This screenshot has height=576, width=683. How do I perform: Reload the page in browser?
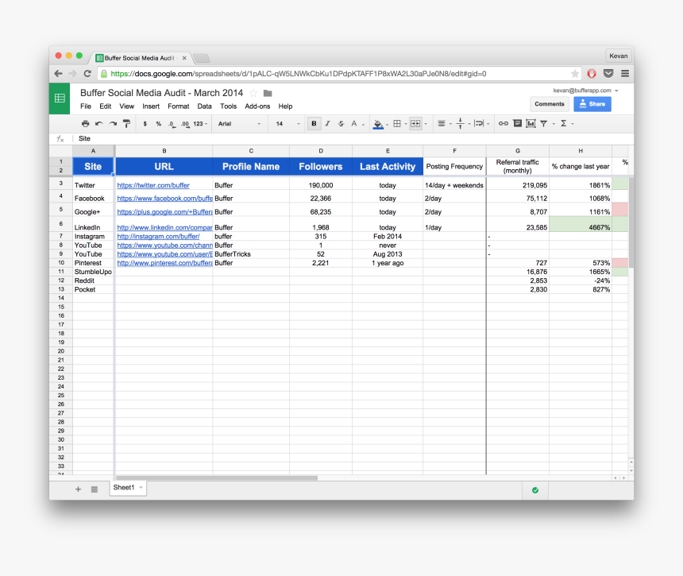pyautogui.click(x=87, y=74)
